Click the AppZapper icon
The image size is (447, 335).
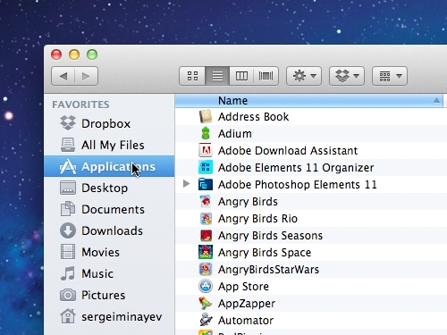[206, 303]
